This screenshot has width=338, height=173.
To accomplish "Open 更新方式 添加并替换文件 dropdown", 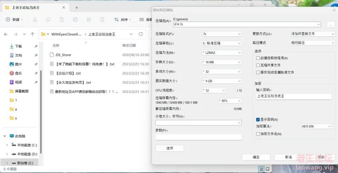I will tap(313, 34).
